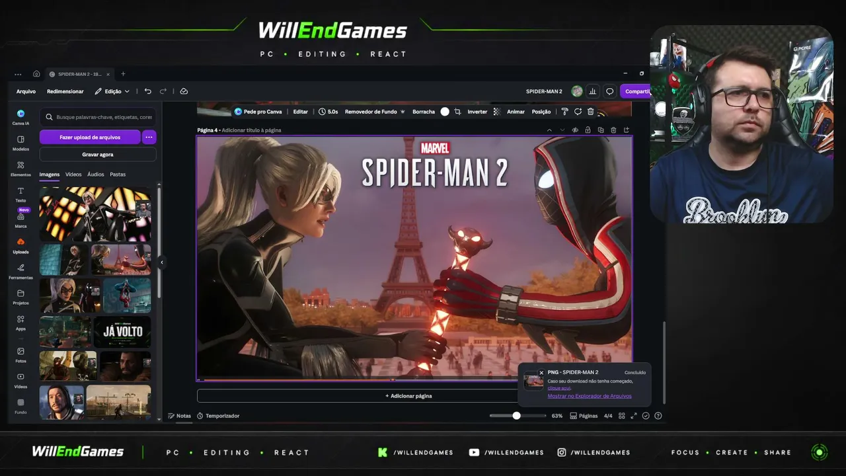Check the cloud save status icon
The height and width of the screenshot is (476, 846).
(x=184, y=91)
